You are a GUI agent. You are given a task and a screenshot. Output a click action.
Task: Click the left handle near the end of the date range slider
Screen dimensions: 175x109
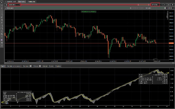138,5
